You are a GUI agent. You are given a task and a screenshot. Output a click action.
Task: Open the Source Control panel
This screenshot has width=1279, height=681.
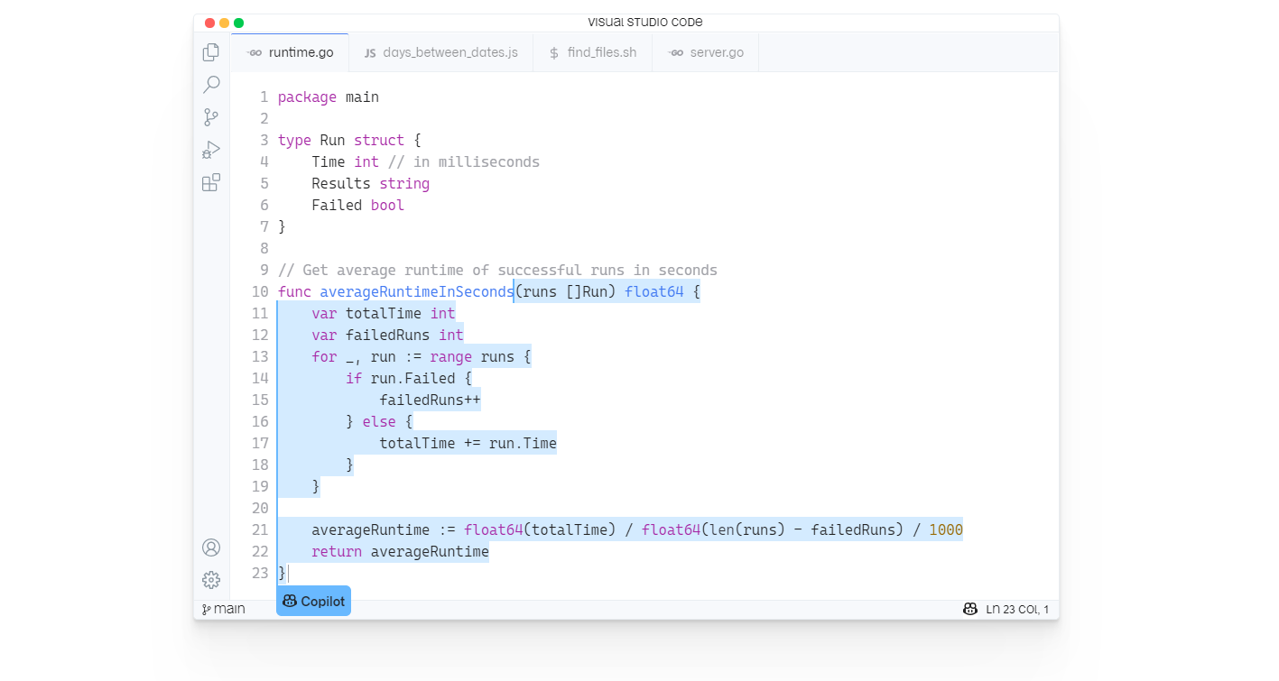210,116
